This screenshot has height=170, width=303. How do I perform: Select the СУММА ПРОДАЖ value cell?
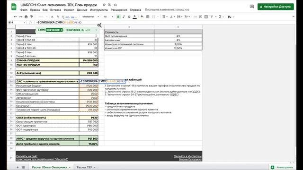(x=89, y=60)
